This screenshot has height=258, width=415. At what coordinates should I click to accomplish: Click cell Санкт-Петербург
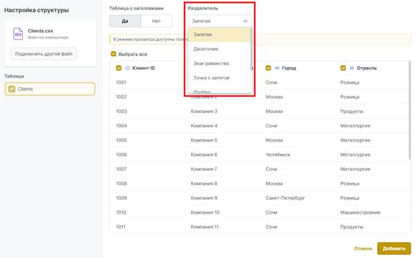point(285,198)
